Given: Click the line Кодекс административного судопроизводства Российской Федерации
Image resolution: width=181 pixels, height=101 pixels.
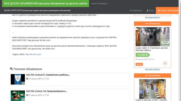Looking at the screenshot, I should point(44,20).
